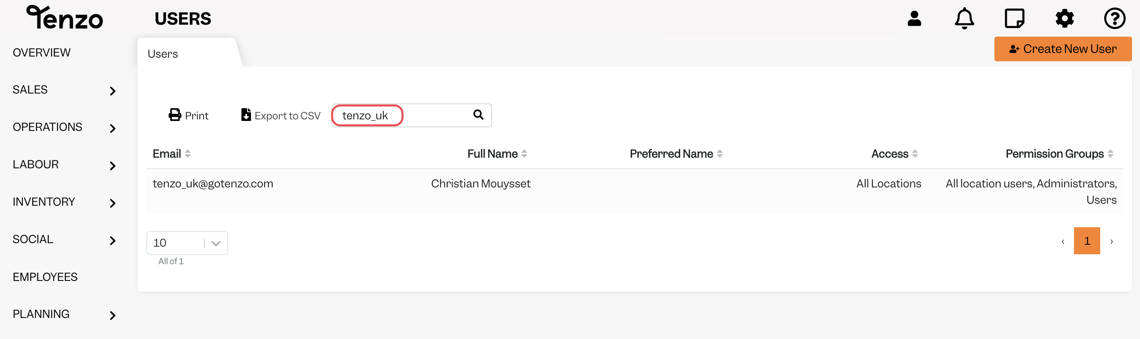Image resolution: width=1140 pixels, height=339 pixels.
Task: Open the help question mark icon
Action: click(1114, 19)
